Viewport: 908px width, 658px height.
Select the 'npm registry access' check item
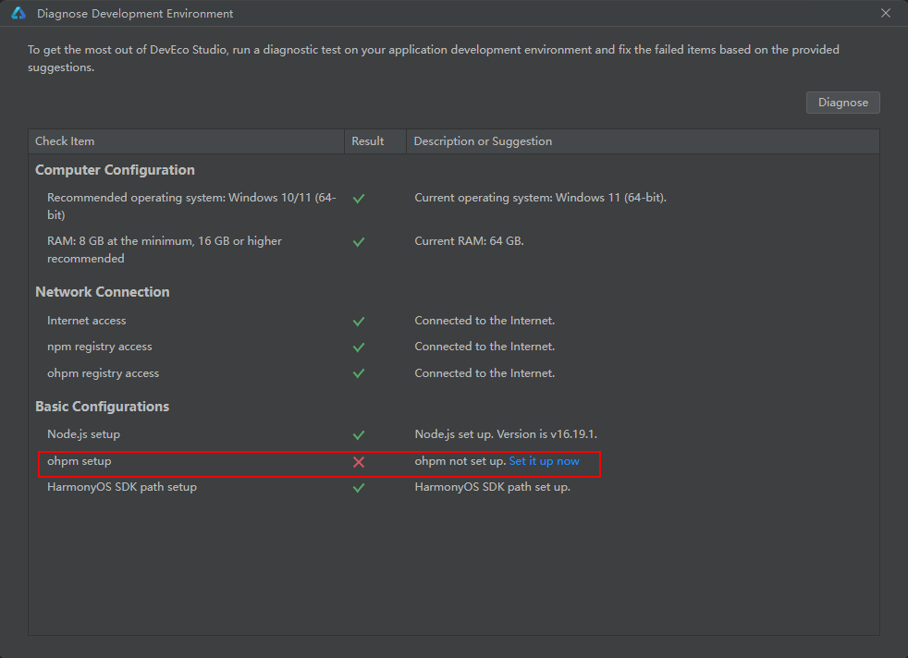100,346
